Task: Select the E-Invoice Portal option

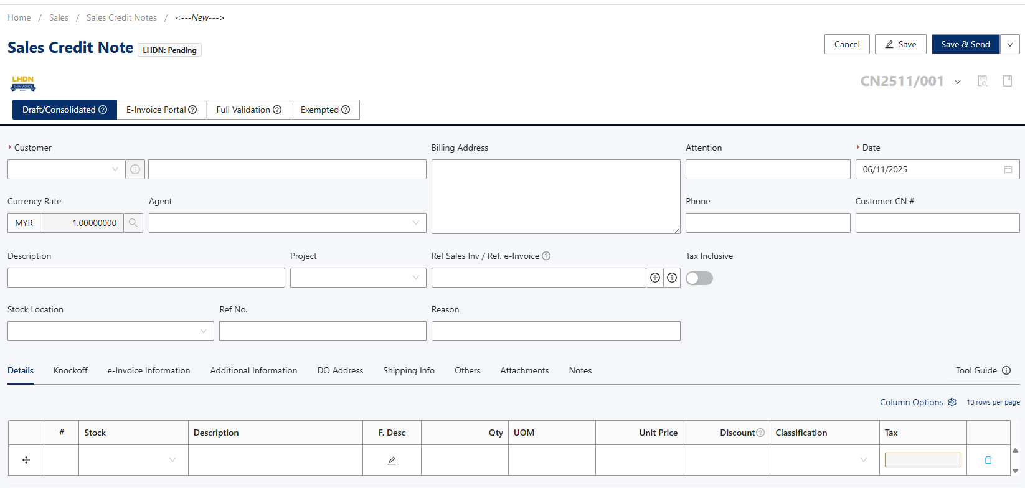Action: click(x=161, y=110)
